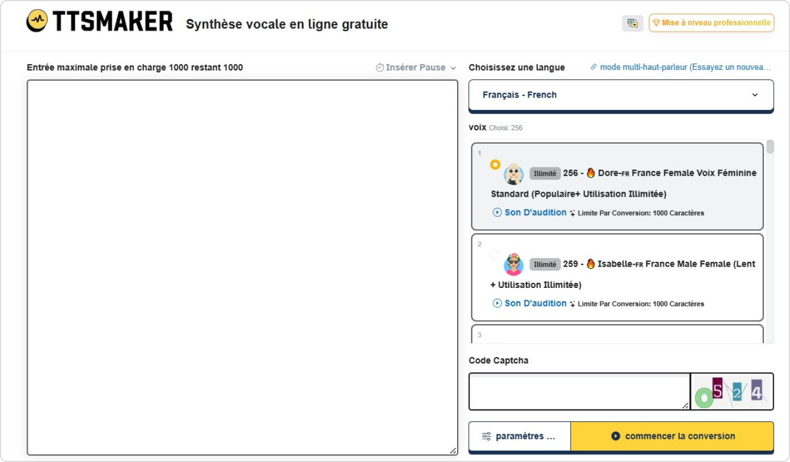
Task: Open the paramètres settings button
Action: pos(520,436)
